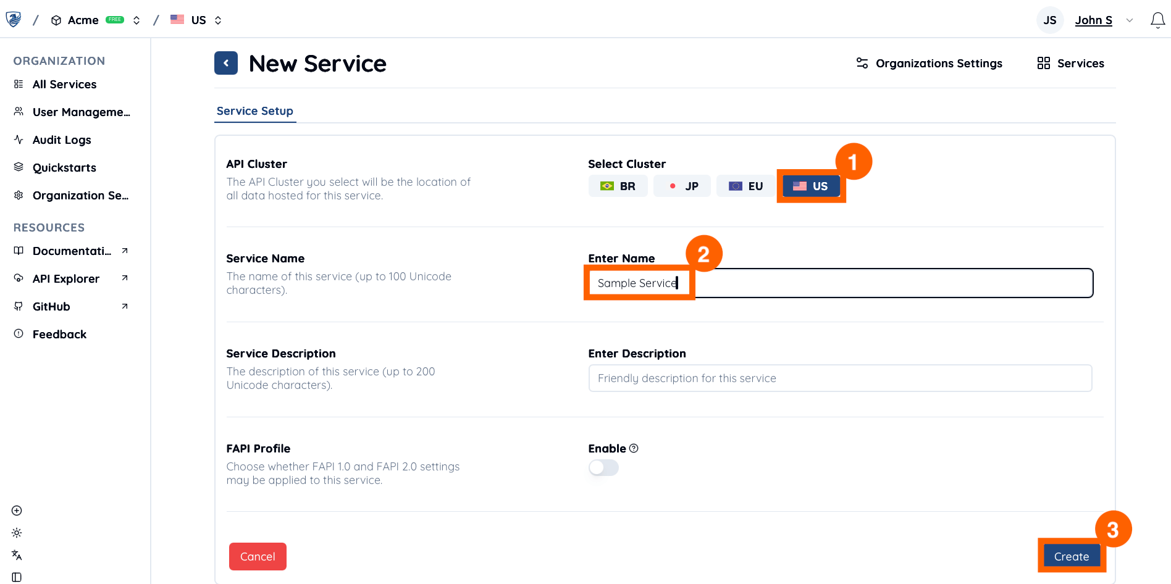The width and height of the screenshot is (1171, 584).
Task: Open All Services in sidebar
Action: pyautogui.click(x=64, y=84)
